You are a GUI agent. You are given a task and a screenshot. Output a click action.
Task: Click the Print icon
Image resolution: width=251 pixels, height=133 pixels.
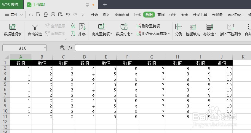[53, 15]
